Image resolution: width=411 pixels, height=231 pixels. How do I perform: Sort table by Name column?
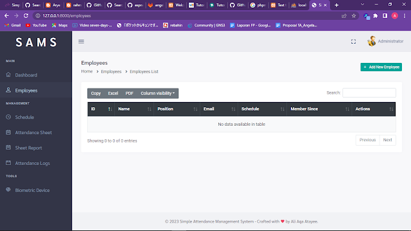pos(134,109)
